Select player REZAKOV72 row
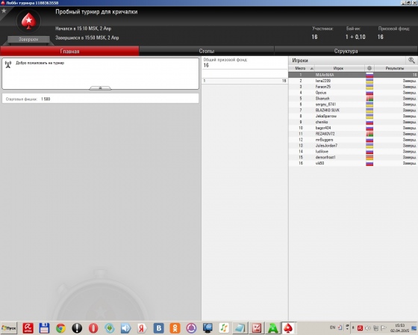418x335 pixels. tap(352, 134)
